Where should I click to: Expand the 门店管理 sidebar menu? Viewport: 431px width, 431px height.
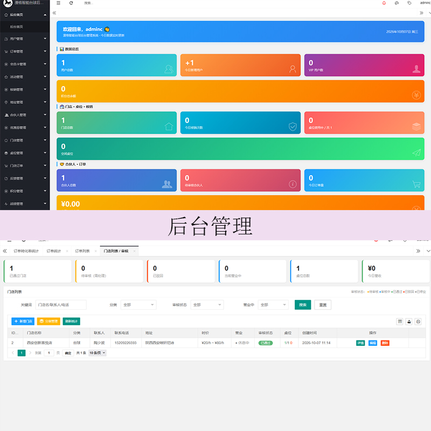click(x=45, y=140)
